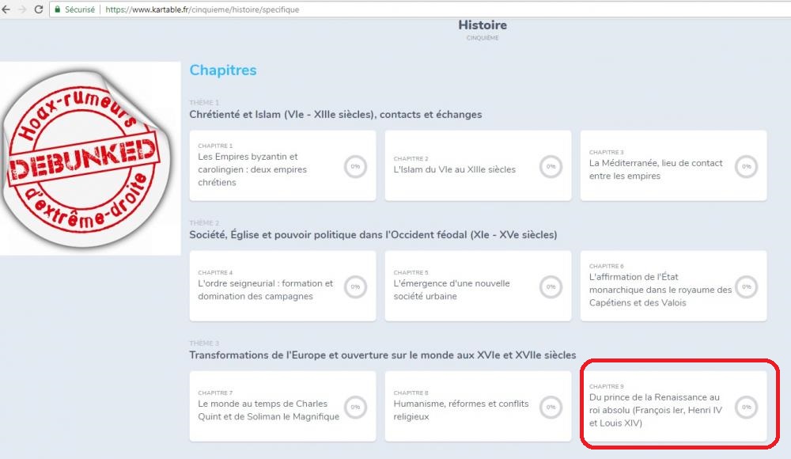Click the Histoire page title
Image resolution: width=791 pixels, height=459 pixels.
pyautogui.click(x=483, y=25)
